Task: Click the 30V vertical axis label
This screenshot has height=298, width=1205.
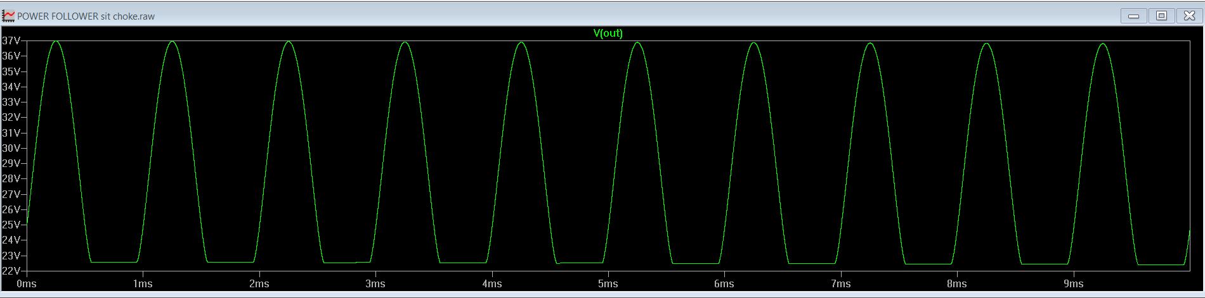Action: click(x=11, y=148)
